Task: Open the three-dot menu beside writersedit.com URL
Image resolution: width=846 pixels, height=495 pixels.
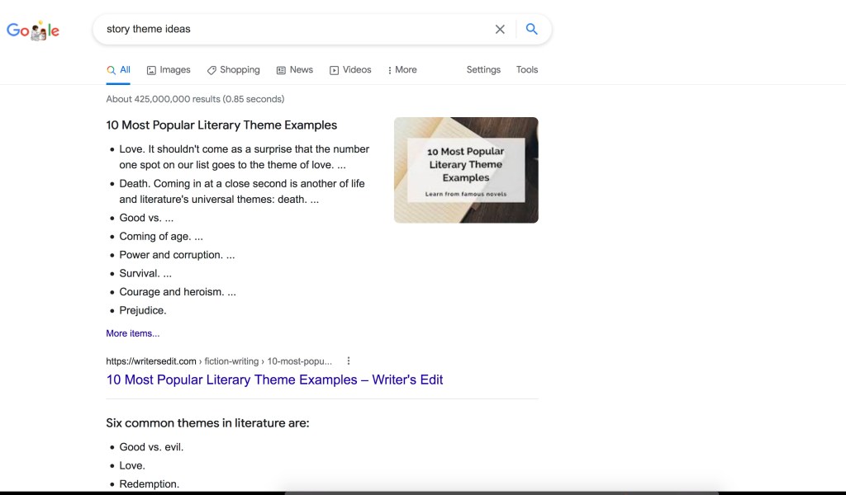Action: coord(349,361)
